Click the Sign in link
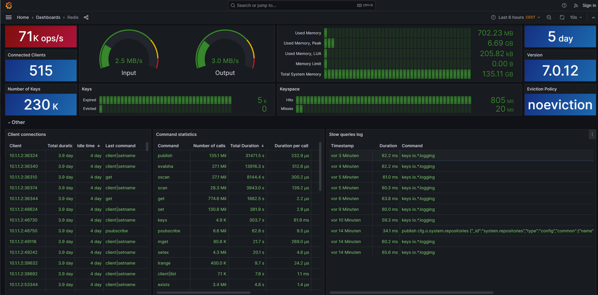The image size is (598, 295). pyautogui.click(x=589, y=5)
